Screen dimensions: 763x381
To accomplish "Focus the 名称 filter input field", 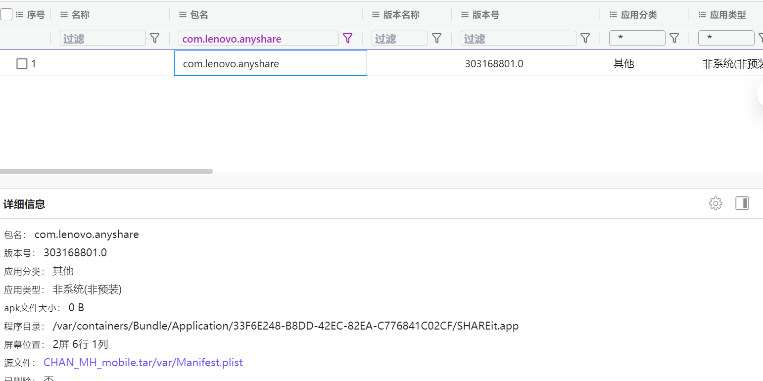I will tap(103, 38).
